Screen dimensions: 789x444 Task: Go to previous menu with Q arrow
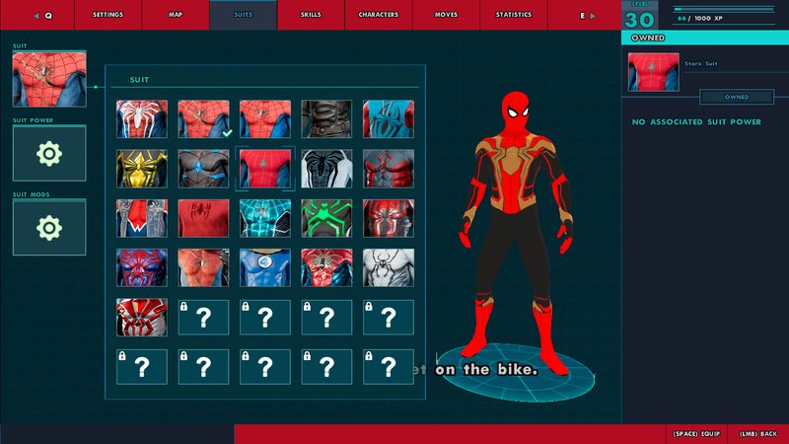[x=42, y=16]
